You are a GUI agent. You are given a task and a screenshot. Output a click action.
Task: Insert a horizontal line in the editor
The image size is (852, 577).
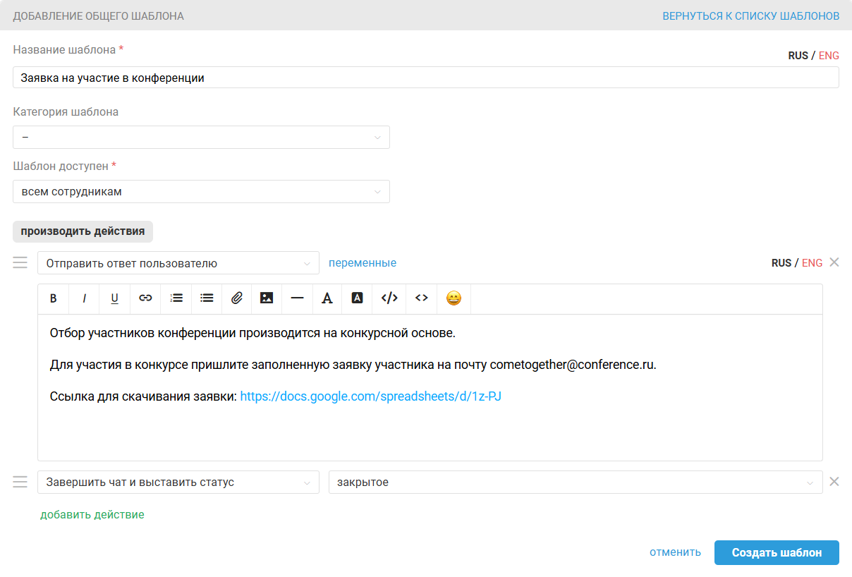pyautogui.click(x=297, y=298)
